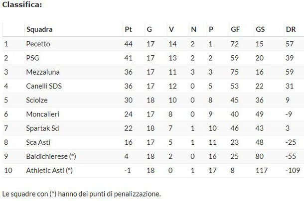This screenshot has width=304, height=201.
Task: Click the Sciolze team entry
Action: 37,100
